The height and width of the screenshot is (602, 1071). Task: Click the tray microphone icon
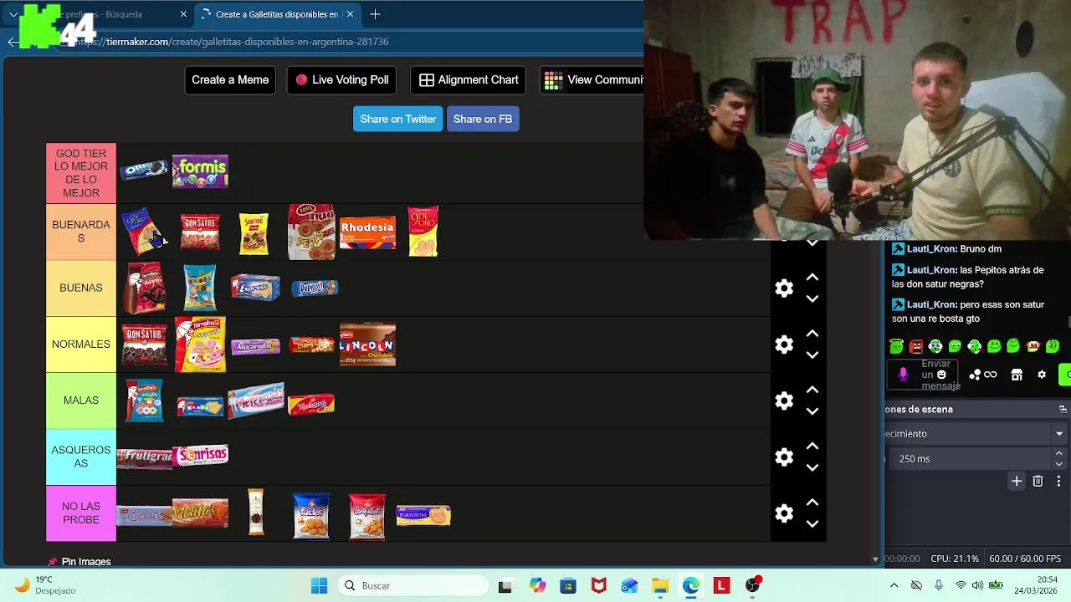[939, 585]
